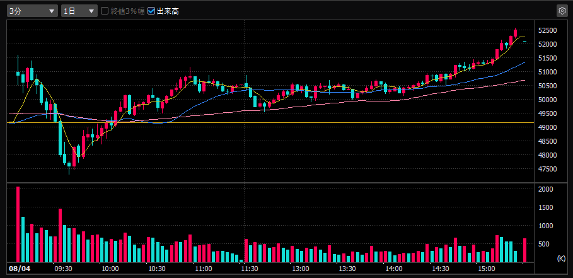Click the 50000 price axis label

coord(547,100)
